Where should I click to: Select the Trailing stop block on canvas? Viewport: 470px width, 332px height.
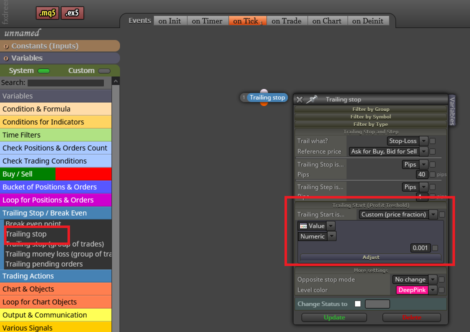tap(267, 97)
